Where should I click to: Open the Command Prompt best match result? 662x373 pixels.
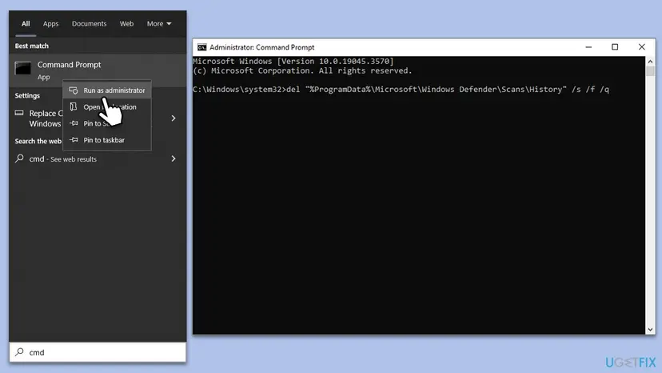(98, 70)
